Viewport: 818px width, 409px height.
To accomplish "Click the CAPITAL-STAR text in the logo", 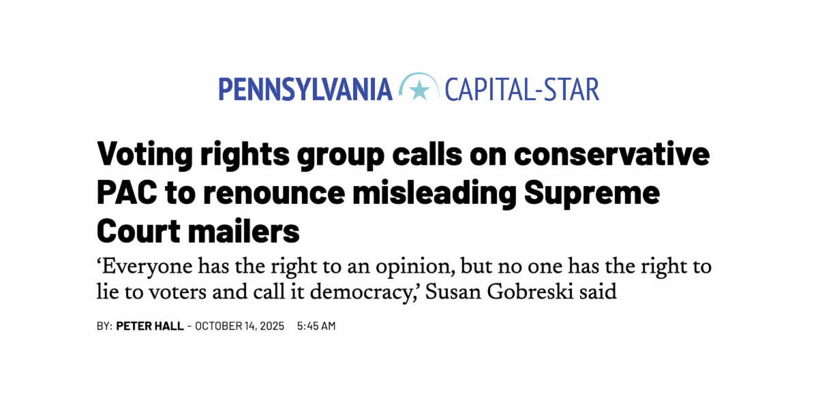I will point(521,90).
